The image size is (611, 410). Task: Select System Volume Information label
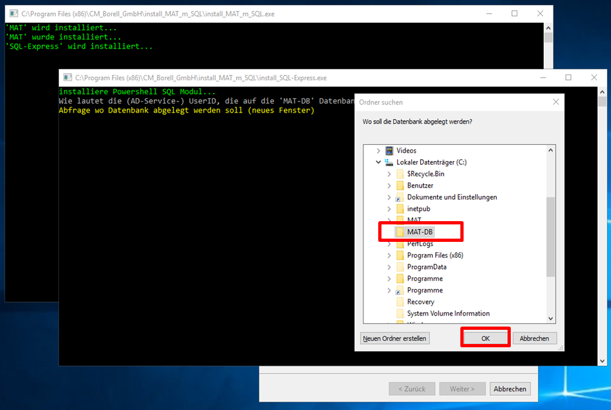click(x=448, y=314)
